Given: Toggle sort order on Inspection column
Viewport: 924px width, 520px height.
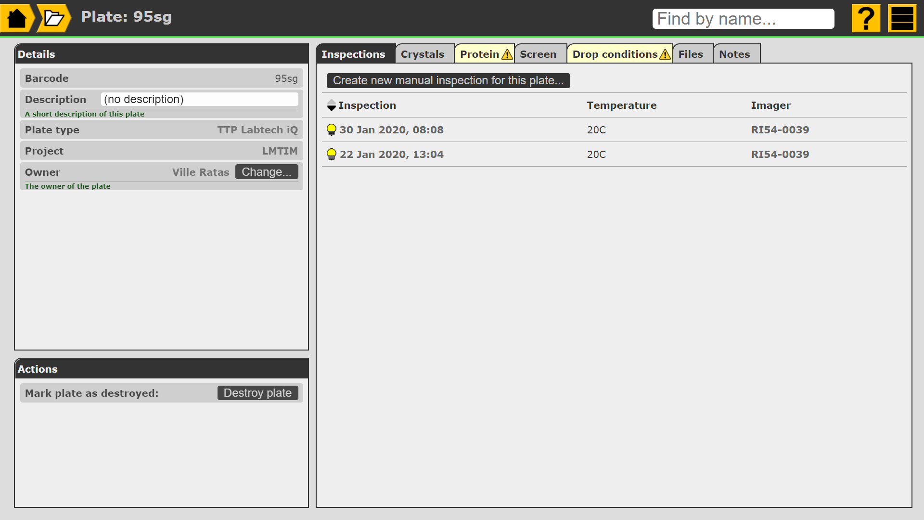Looking at the screenshot, I should (332, 105).
